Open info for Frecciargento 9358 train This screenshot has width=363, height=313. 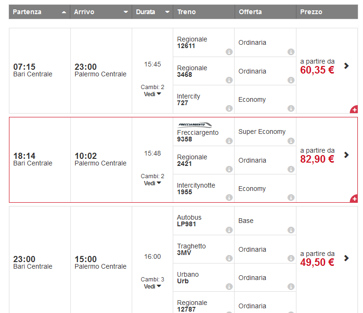(x=229, y=141)
